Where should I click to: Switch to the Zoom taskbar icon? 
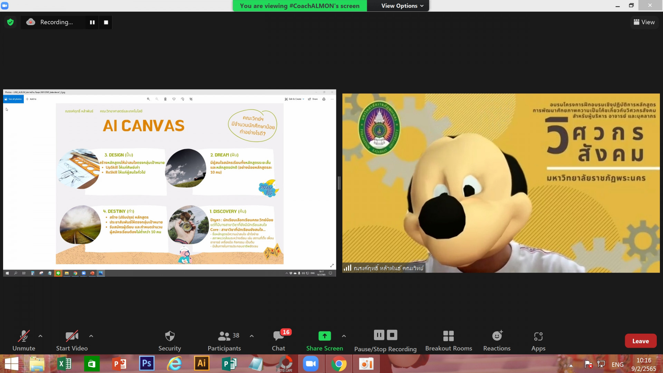311,364
